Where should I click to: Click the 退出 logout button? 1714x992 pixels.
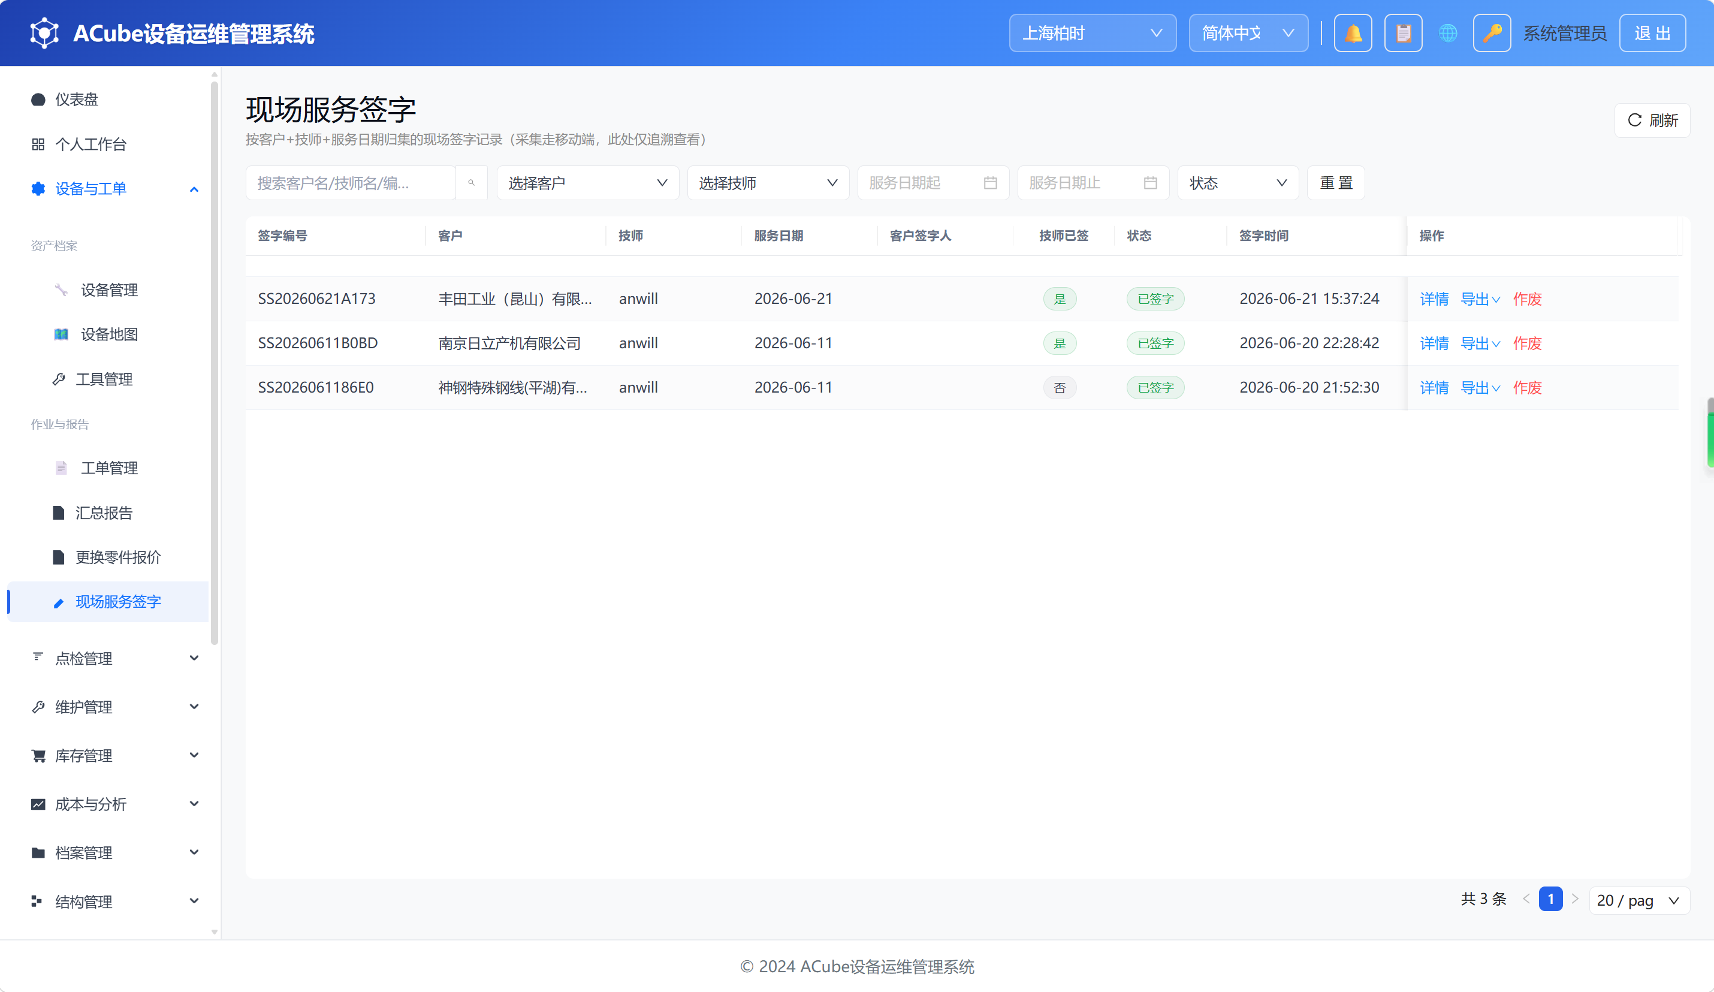[1652, 32]
